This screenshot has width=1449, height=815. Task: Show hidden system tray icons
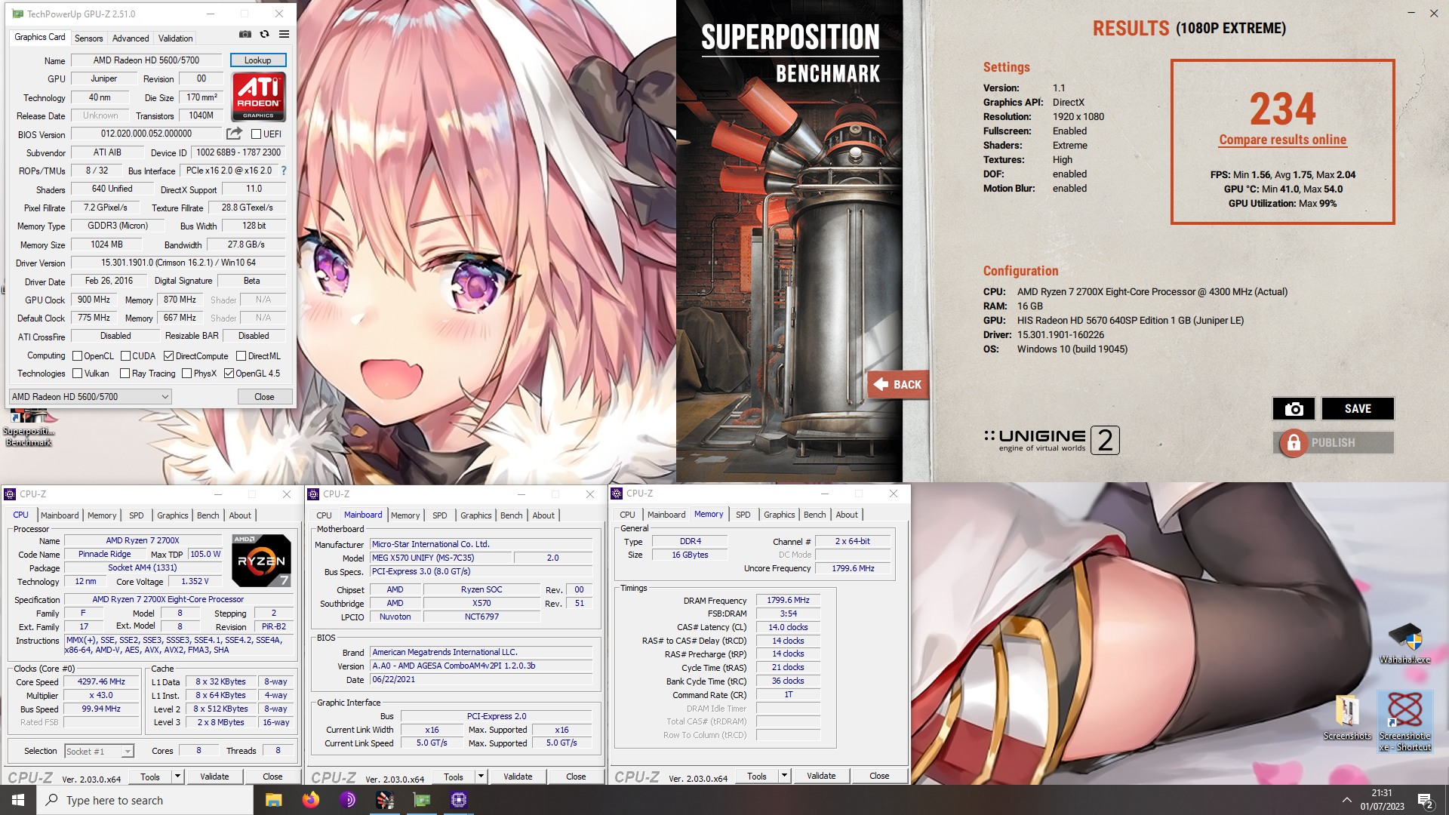point(1346,800)
